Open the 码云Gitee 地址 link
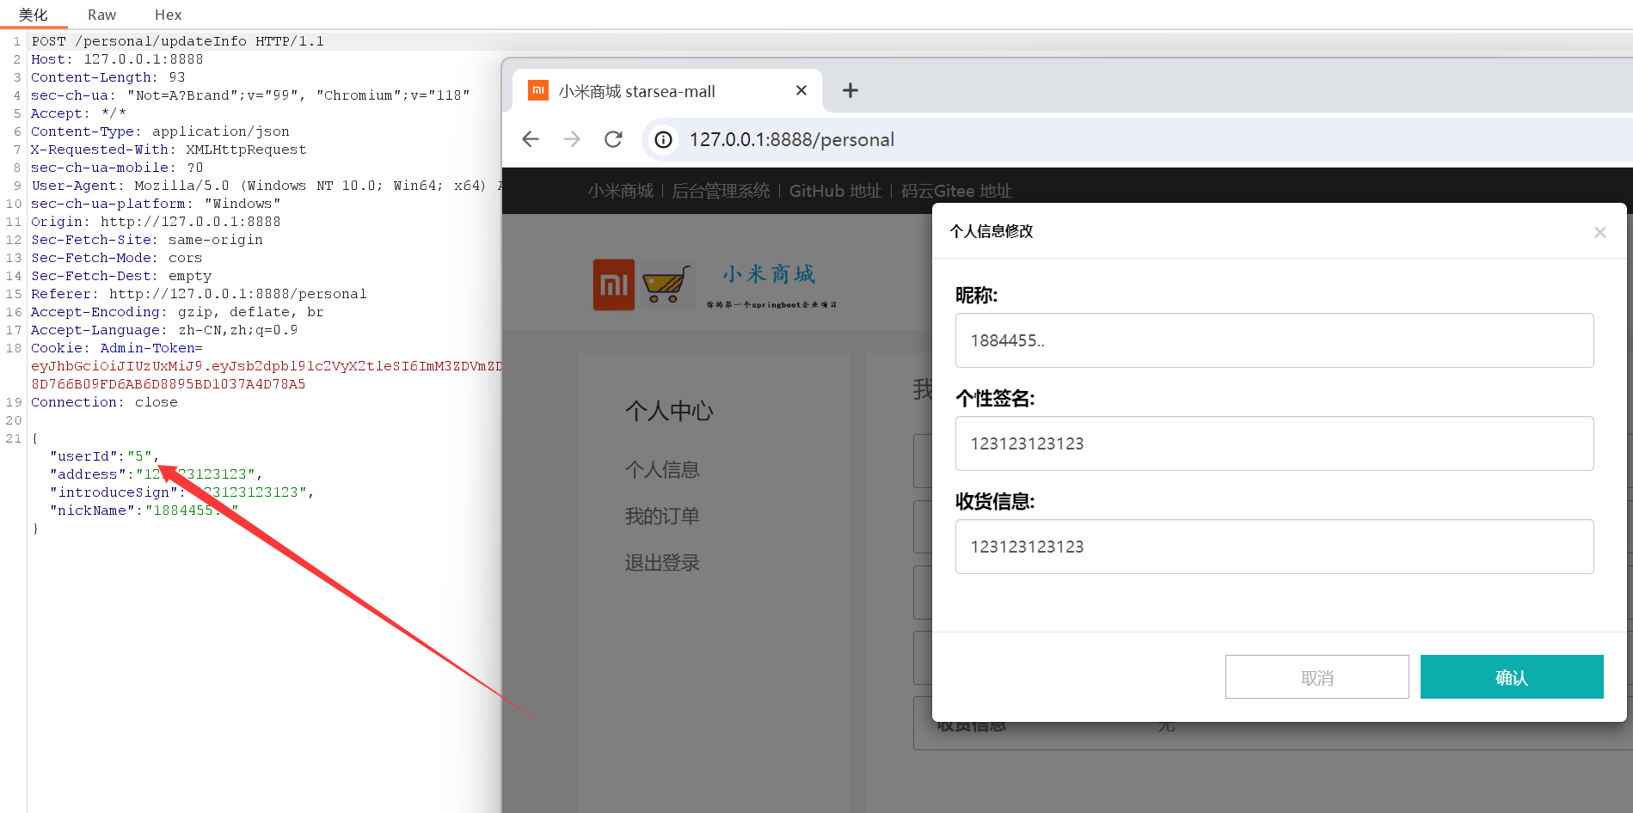1633x813 pixels. 956,191
